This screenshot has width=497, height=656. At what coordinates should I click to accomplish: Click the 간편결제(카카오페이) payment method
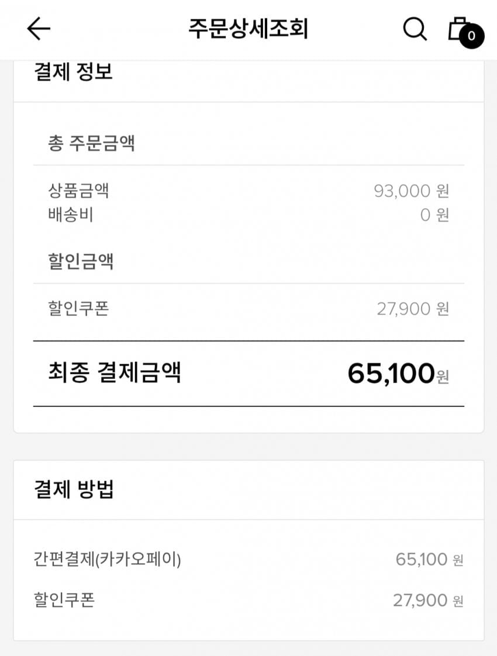tap(108, 559)
